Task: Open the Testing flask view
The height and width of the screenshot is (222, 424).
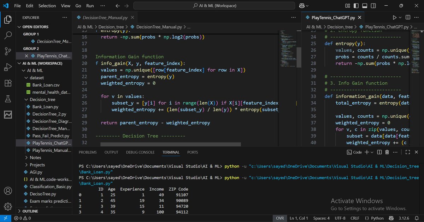Action: click(8, 99)
